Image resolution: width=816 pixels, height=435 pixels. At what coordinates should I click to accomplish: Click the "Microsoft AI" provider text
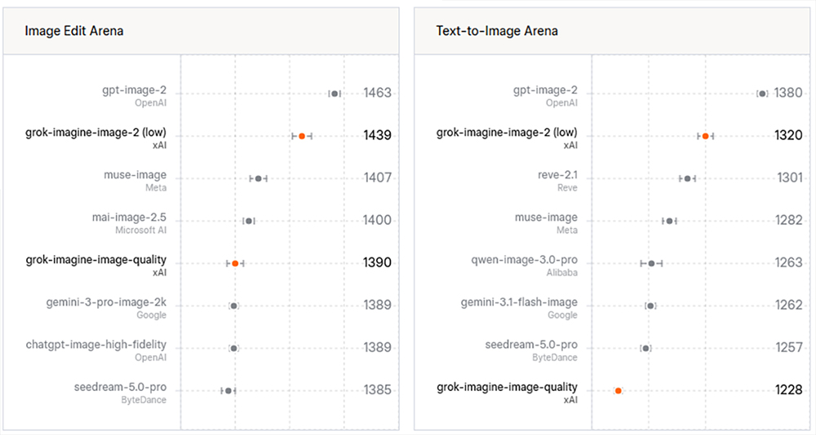pos(141,231)
